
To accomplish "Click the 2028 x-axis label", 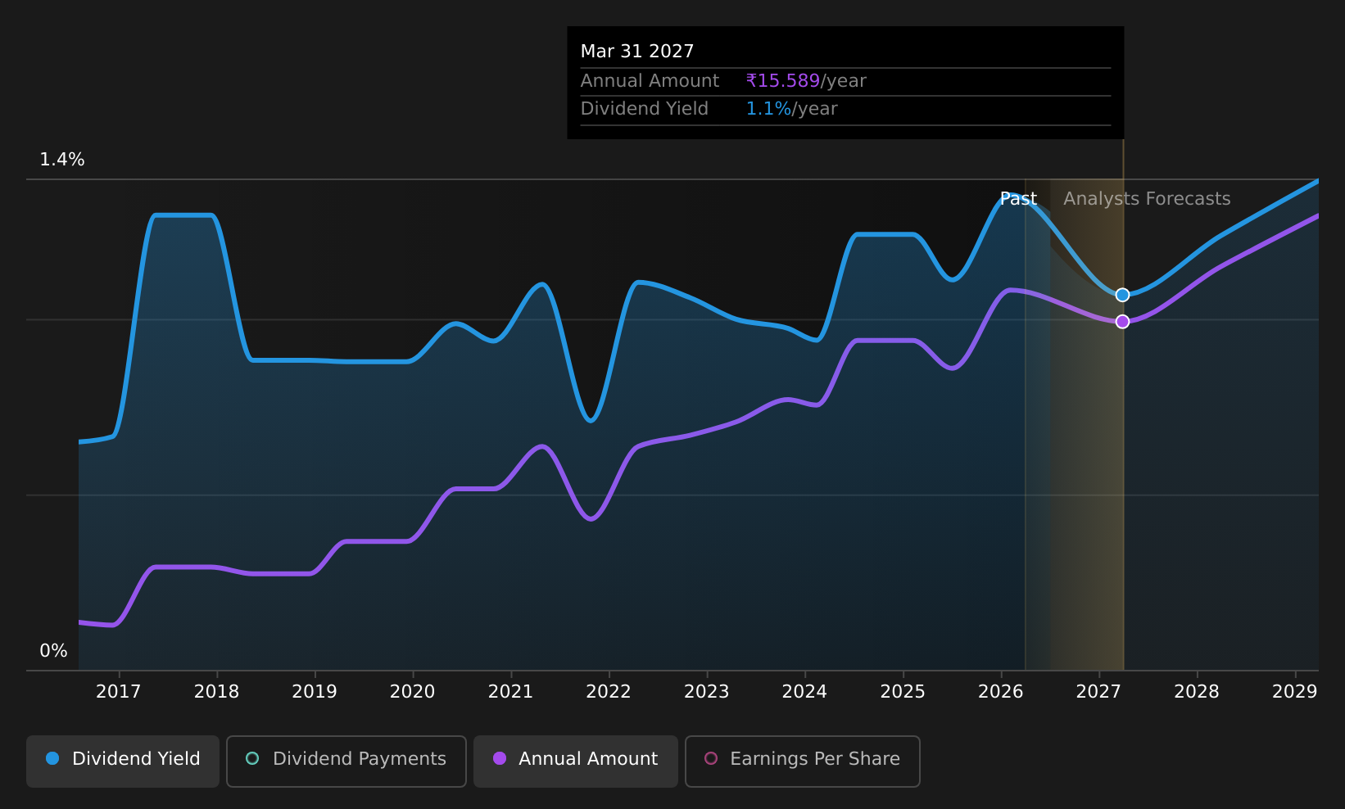I will 1197,692.
